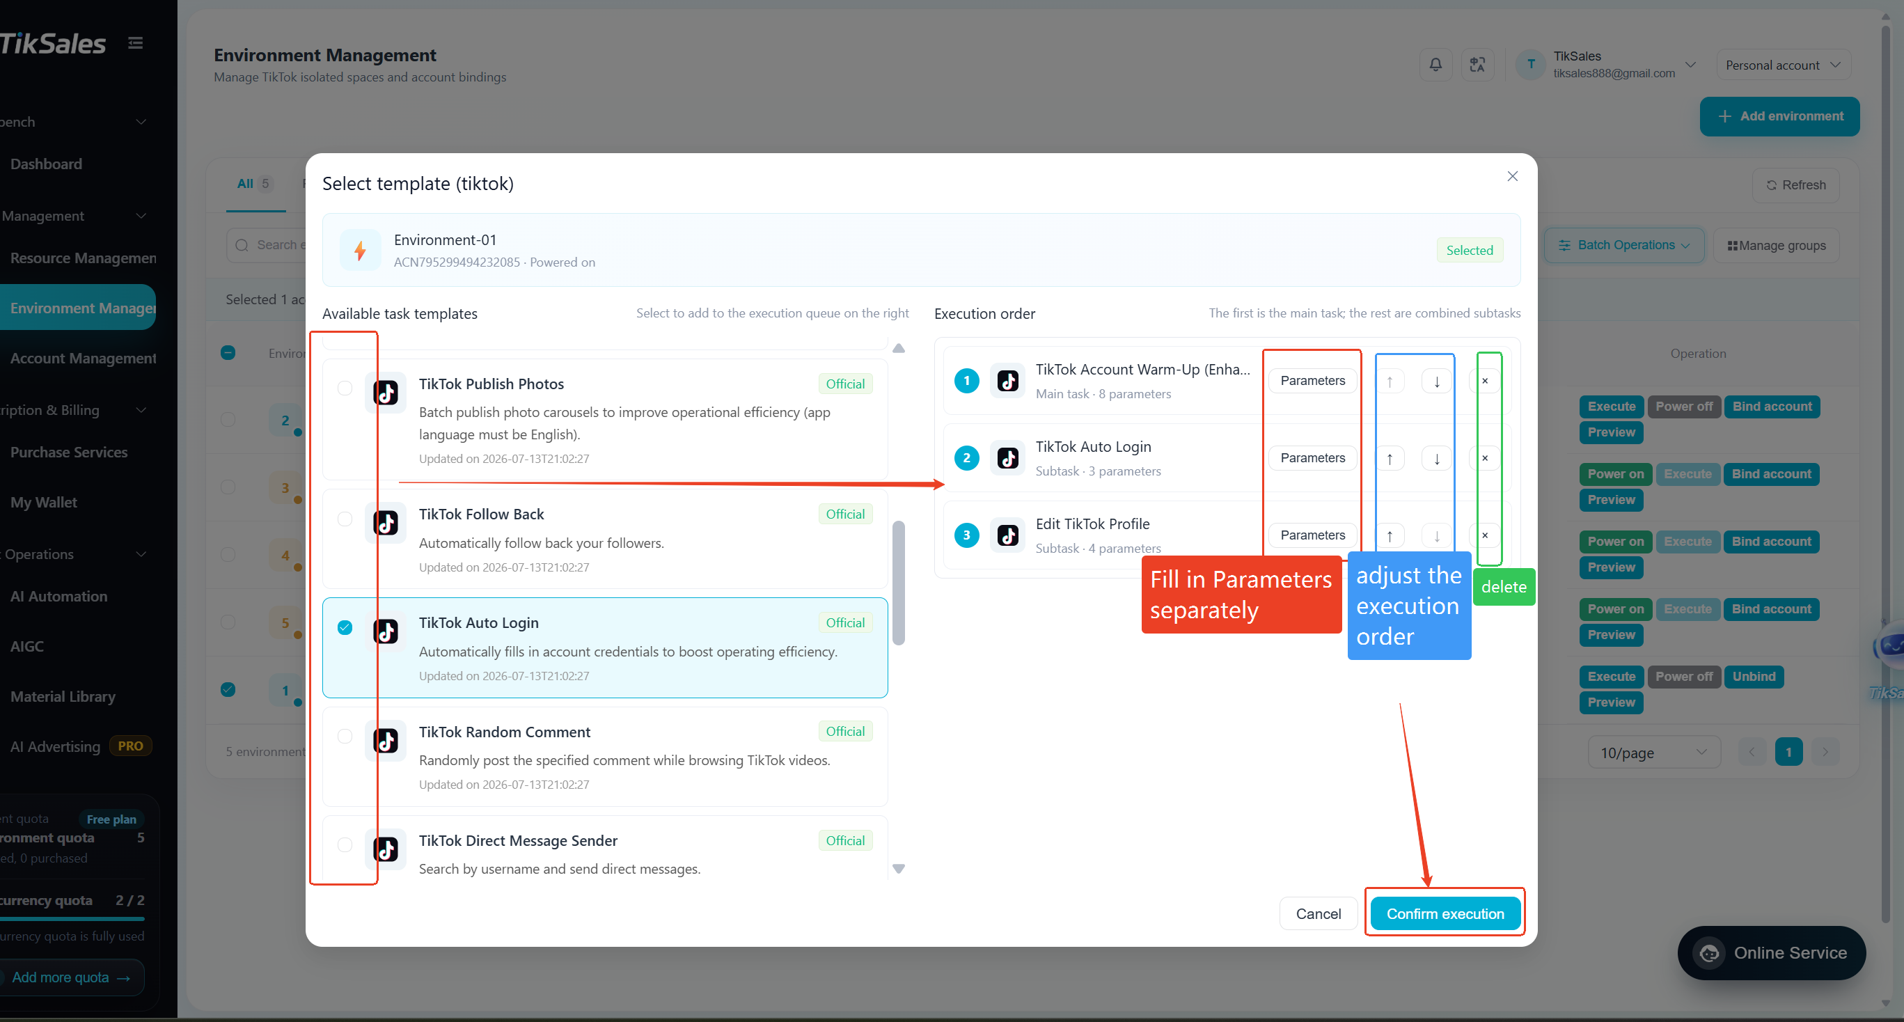
Task: Click the notification bell icon
Action: click(1435, 65)
